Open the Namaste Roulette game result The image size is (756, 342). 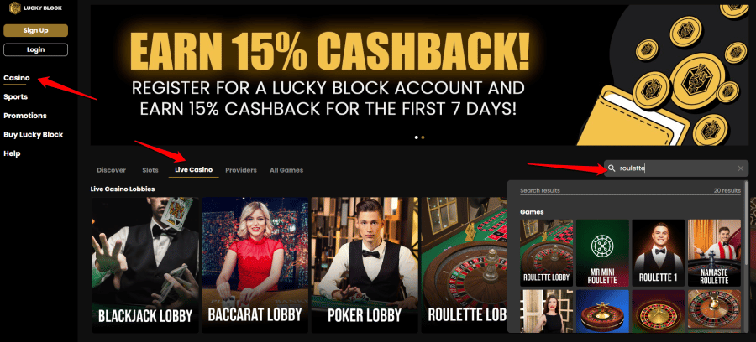pos(714,253)
